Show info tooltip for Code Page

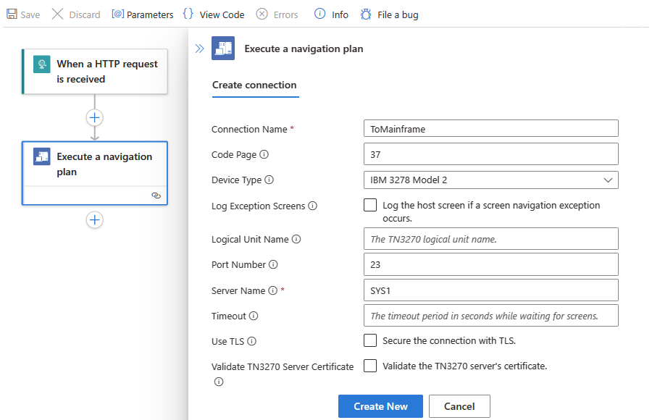264,154
